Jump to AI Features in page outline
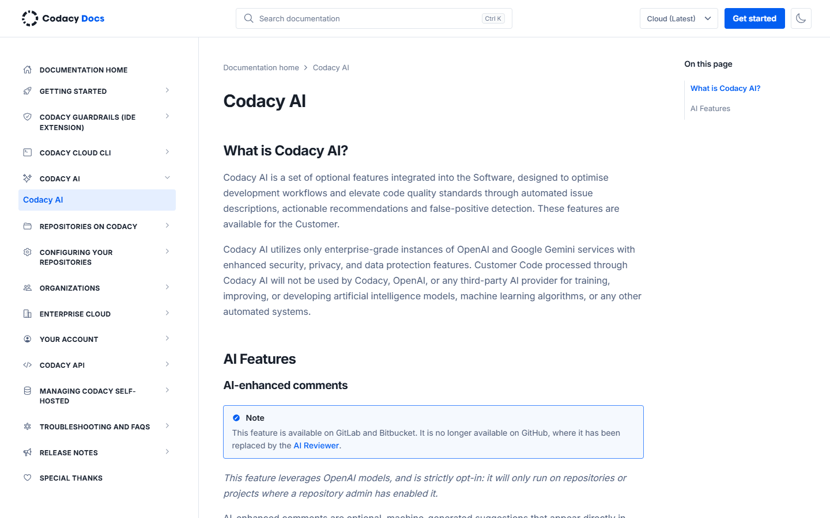Screen dimensions: 830x518 coord(710,108)
